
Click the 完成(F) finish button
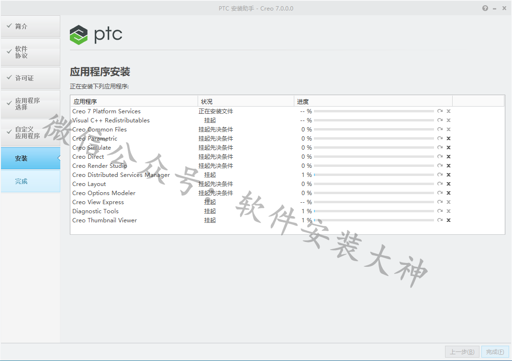click(x=495, y=352)
